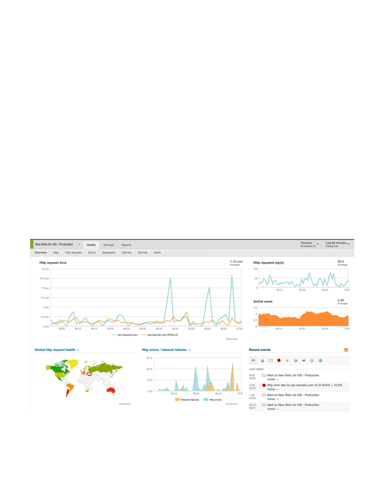384x502 pixels.
Task: Open Details link for 7:49 error event
Action: tap(273, 389)
